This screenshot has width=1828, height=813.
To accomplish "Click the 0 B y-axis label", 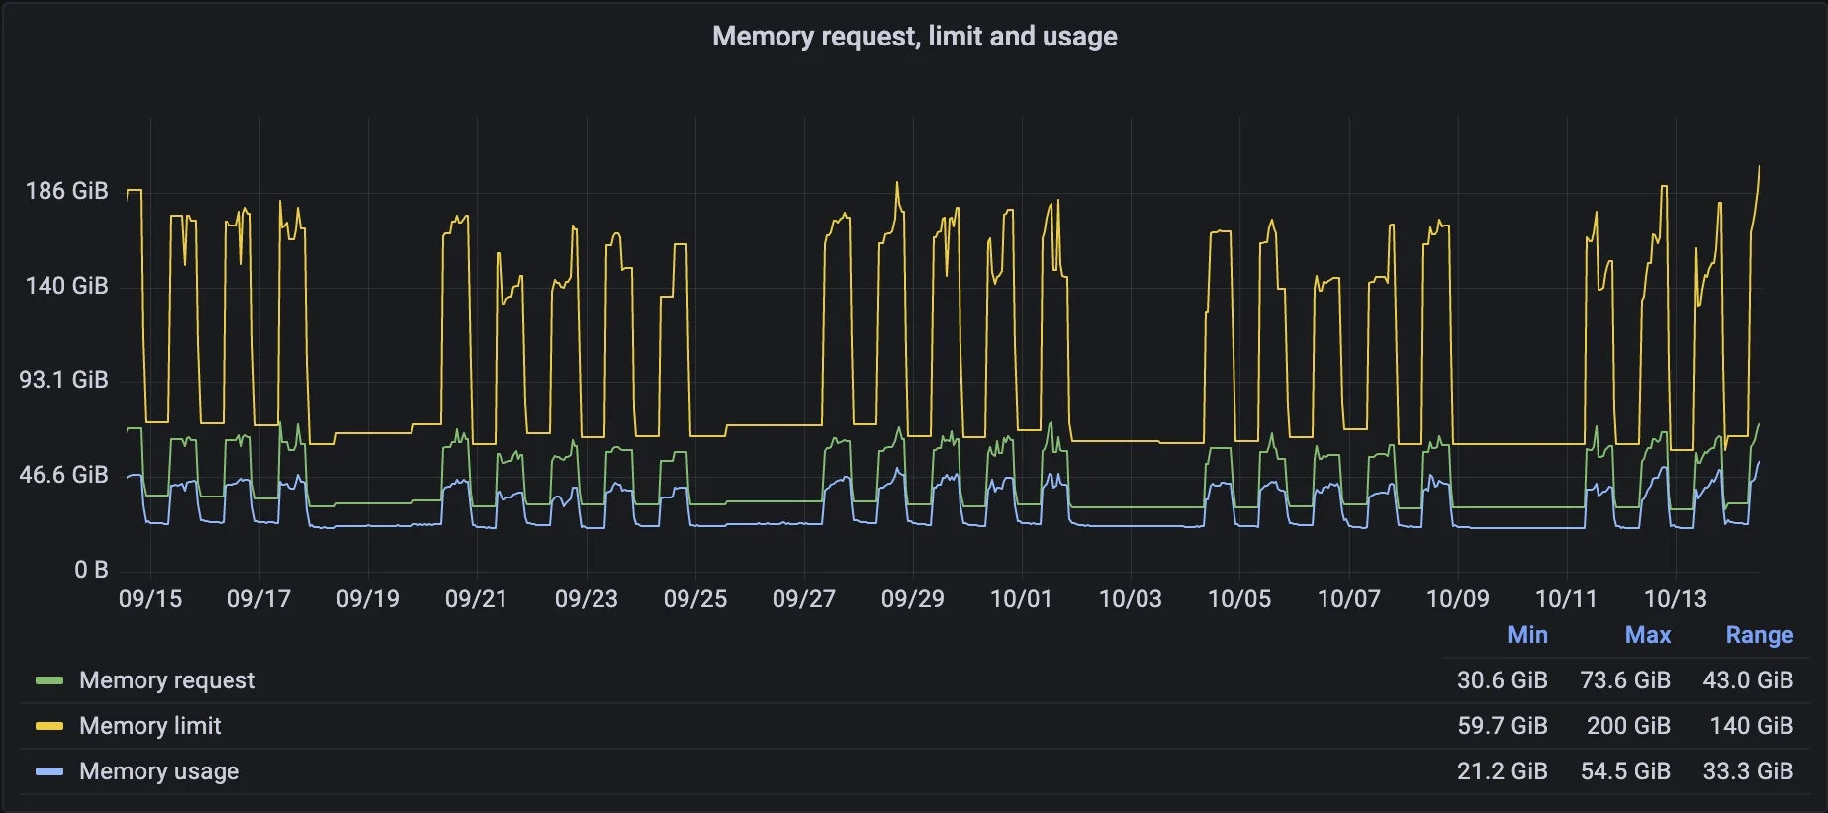I will pyautogui.click(x=91, y=570).
